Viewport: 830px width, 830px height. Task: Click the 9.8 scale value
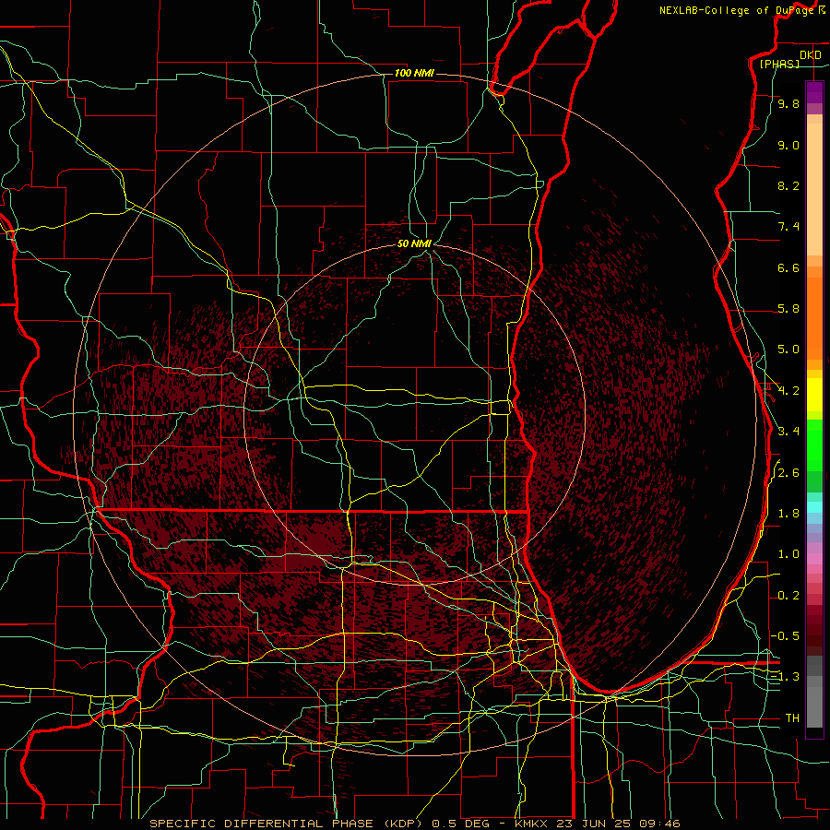tap(788, 103)
